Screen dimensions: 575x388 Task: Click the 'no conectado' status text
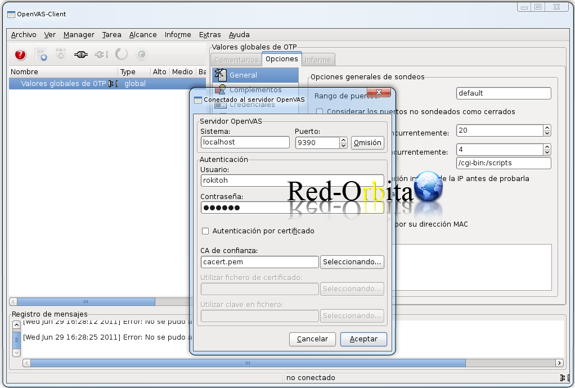311,378
